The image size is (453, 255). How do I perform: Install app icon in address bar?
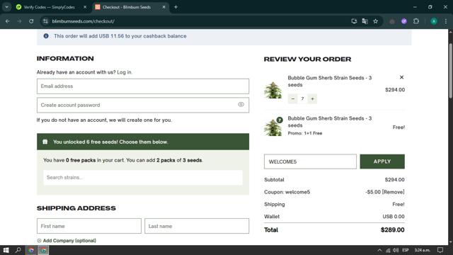tap(354, 21)
